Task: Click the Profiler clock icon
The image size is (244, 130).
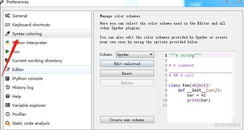Action: (x=7, y=114)
